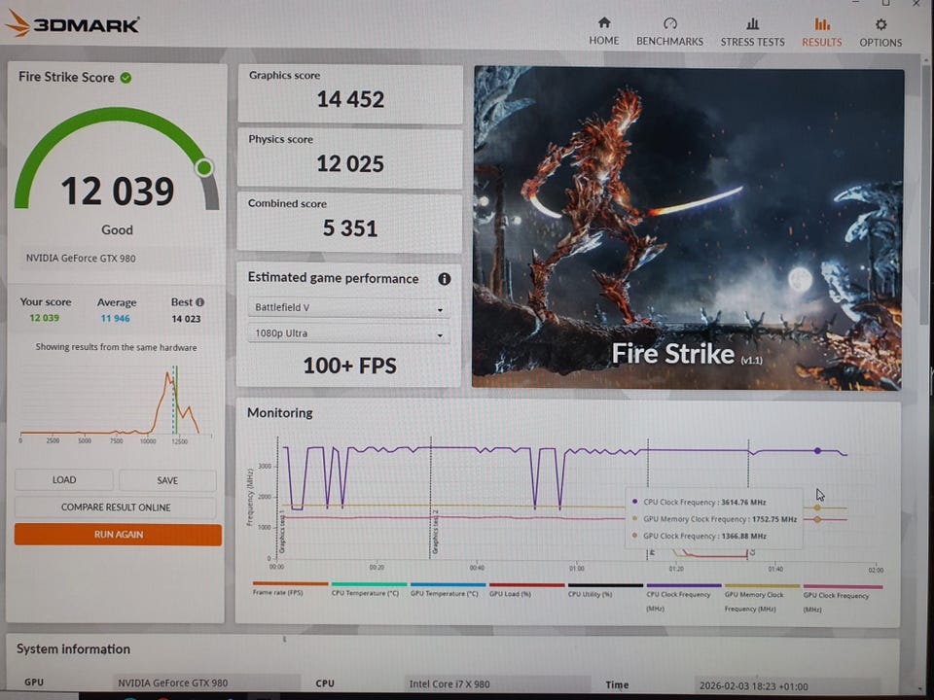Open the HOME tab
This screenshot has width=934, height=700.
[604, 31]
